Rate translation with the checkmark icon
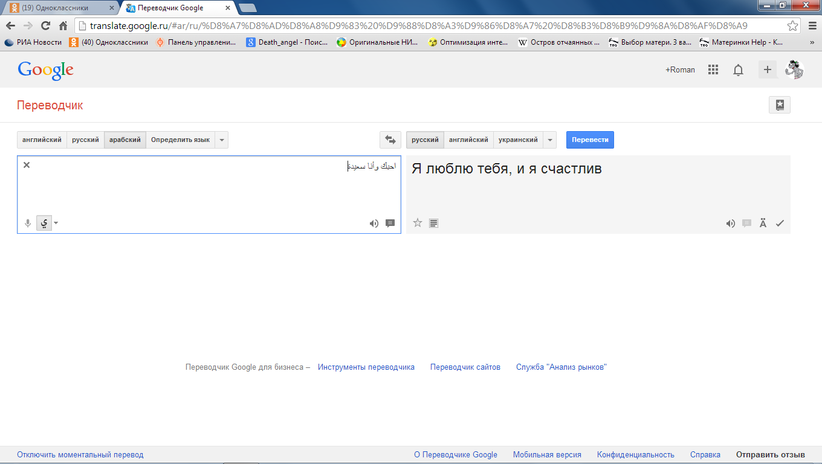The image size is (822, 464). click(x=780, y=224)
